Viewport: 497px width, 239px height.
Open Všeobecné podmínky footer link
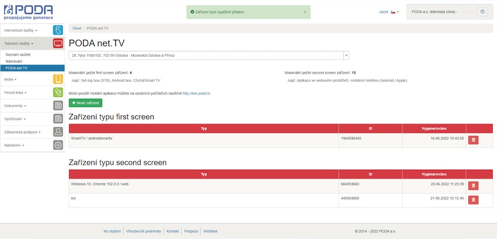coord(144,232)
